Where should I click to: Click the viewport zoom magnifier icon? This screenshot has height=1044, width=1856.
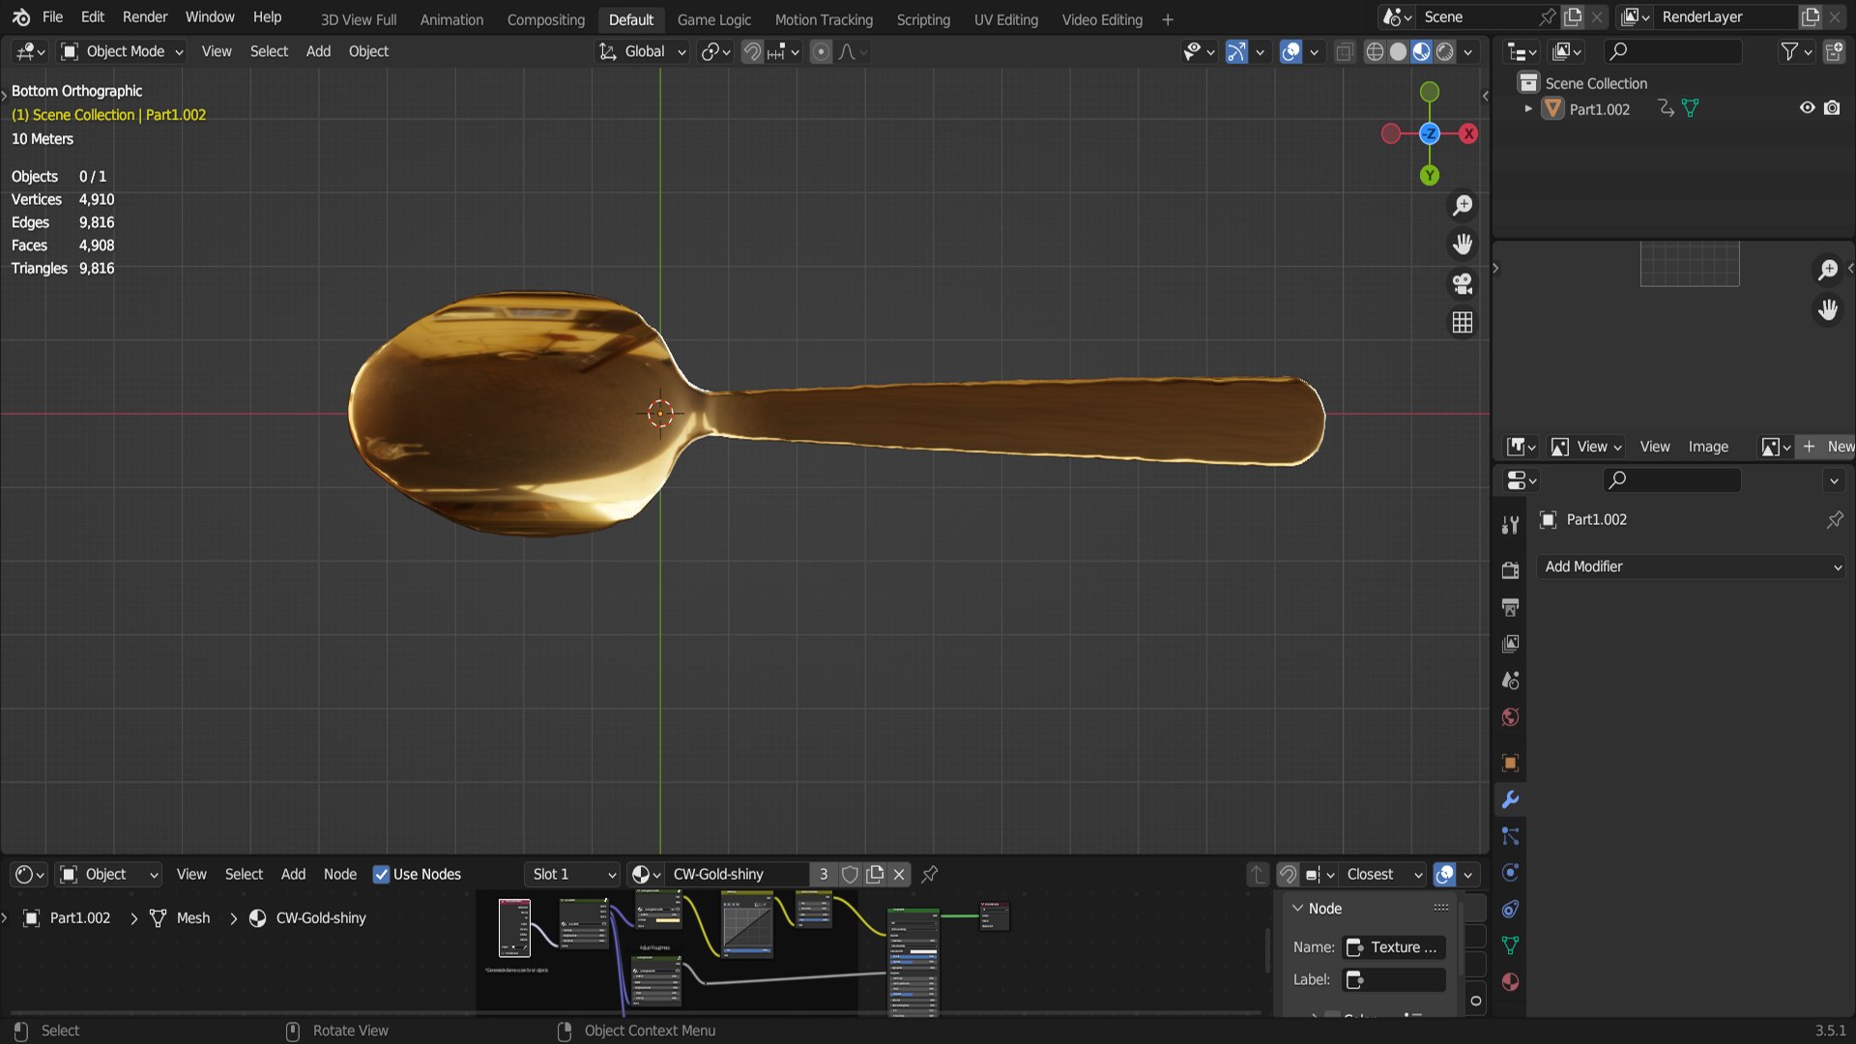1463,205
